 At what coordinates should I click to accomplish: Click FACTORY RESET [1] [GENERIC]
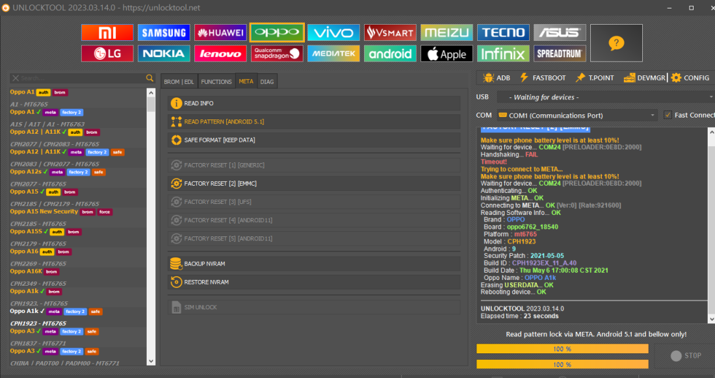click(314, 166)
